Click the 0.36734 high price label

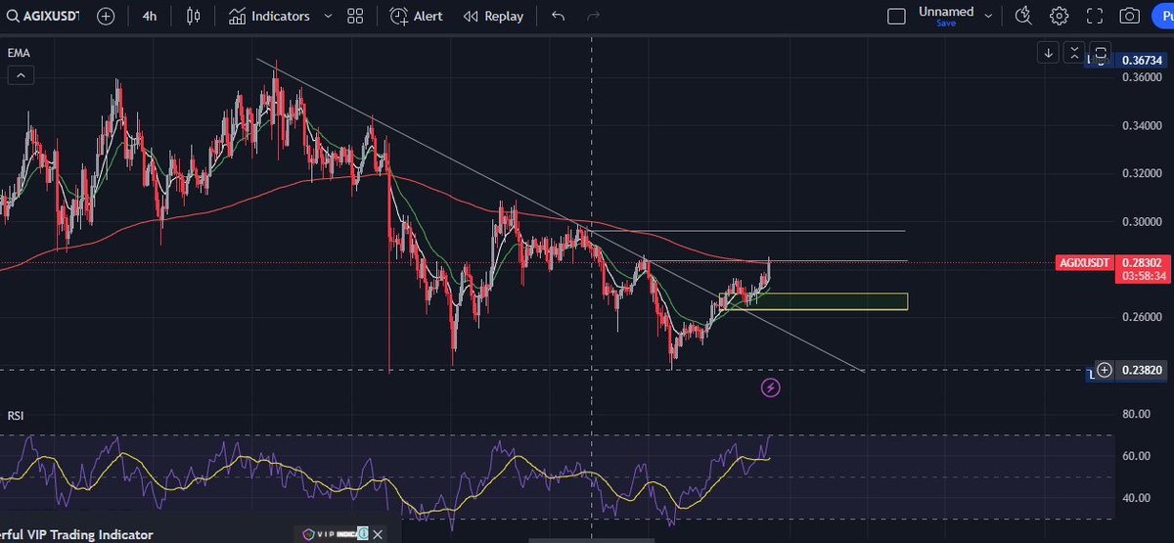click(x=1143, y=61)
